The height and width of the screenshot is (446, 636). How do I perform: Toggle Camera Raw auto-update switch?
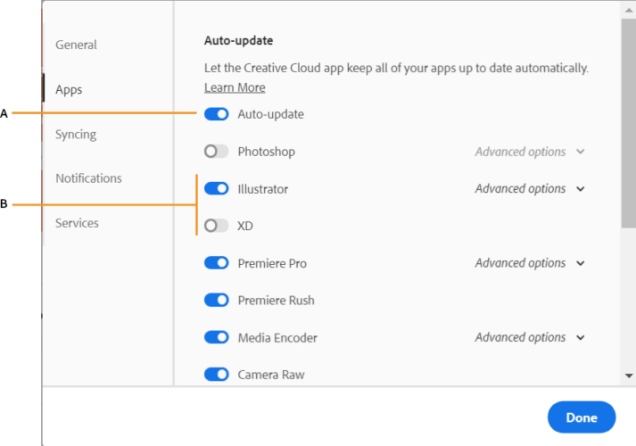coord(217,375)
